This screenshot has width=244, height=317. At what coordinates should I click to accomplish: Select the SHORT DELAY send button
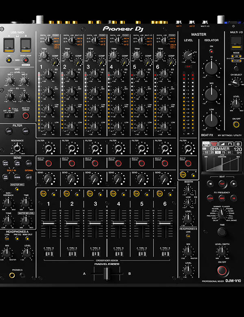(x=5, y=163)
